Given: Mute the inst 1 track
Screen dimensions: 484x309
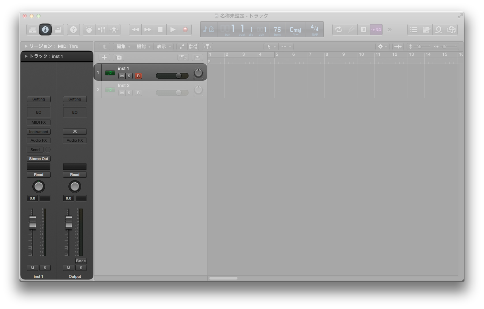Looking at the screenshot, I should [122, 76].
